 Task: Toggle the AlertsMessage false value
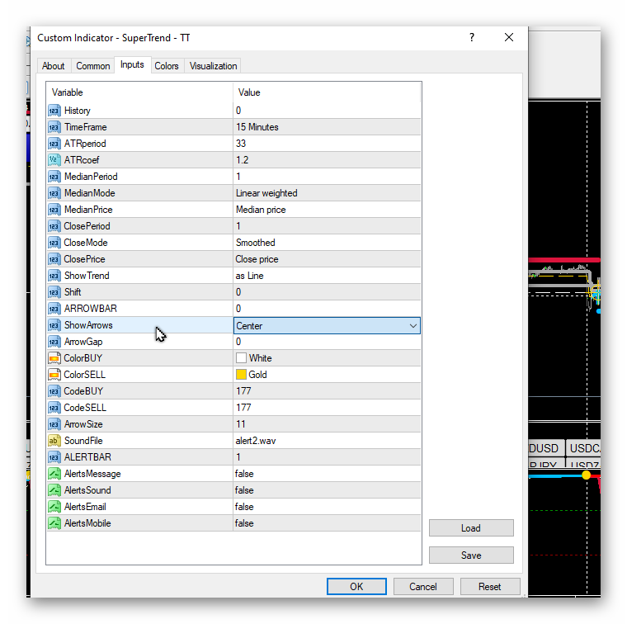(x=327, y=474)
